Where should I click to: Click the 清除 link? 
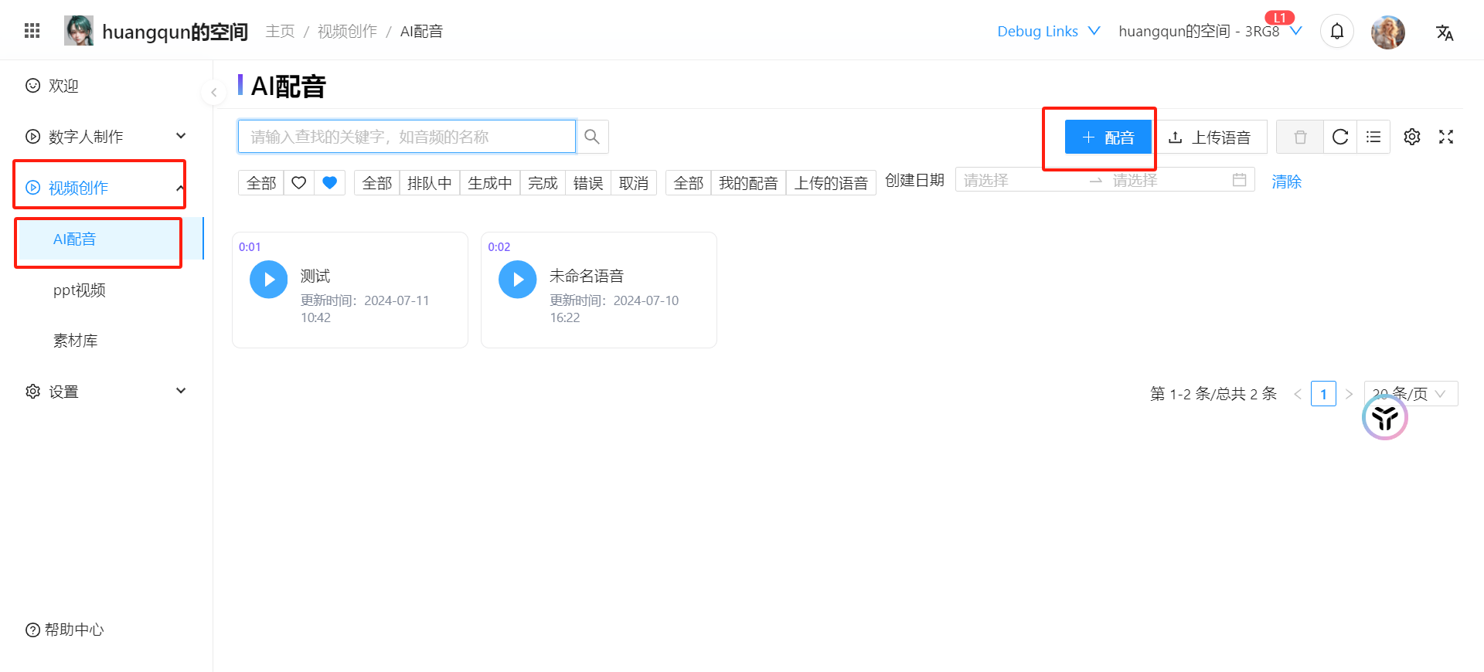pos(1287,182)
